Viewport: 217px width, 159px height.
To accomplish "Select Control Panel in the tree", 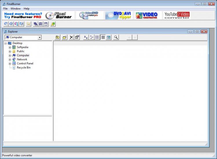I will coord(25,64).
